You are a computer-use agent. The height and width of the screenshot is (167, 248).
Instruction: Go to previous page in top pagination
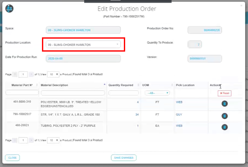(x=15, y=74)
